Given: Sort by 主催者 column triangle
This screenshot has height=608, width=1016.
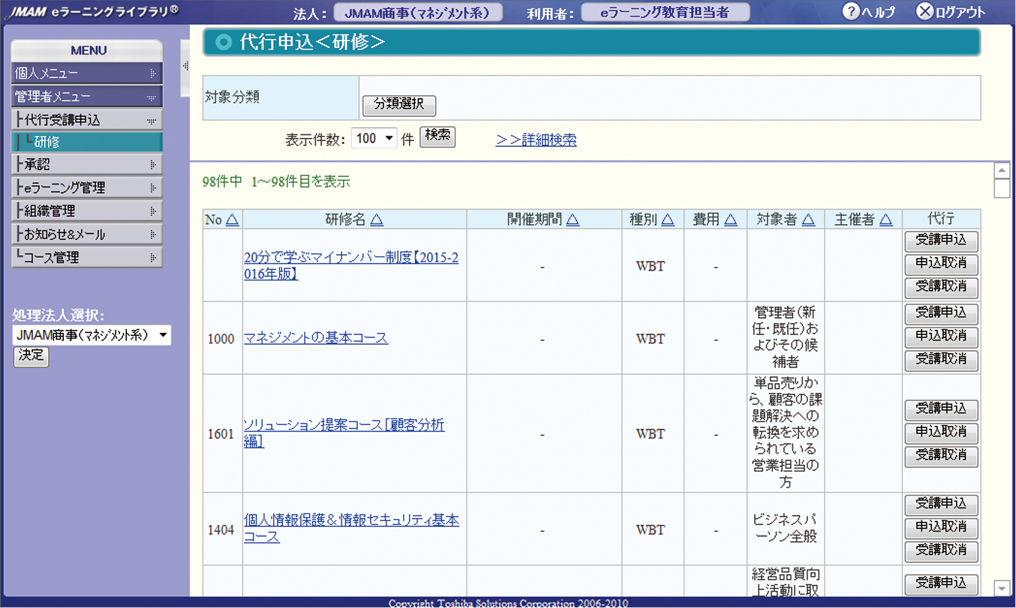Looking at the screenshot, I should [886, 220].
